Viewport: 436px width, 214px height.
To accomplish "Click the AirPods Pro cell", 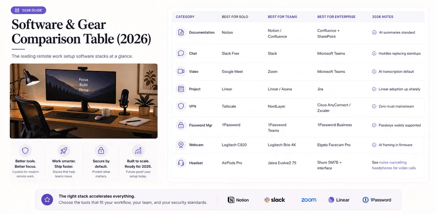I will coord(232,163).
